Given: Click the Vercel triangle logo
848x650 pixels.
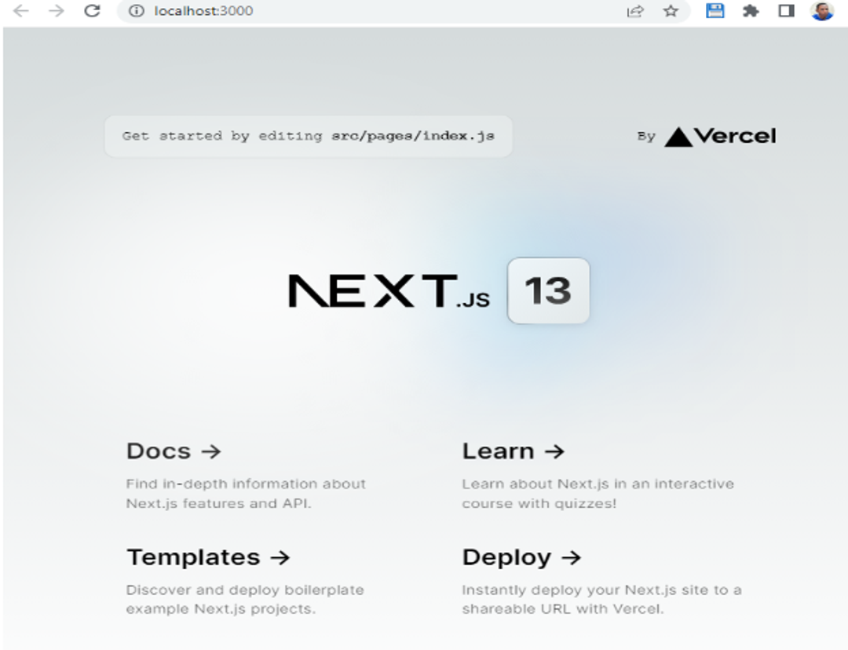Looking at the screenshot, I should [x=679, y=135].
